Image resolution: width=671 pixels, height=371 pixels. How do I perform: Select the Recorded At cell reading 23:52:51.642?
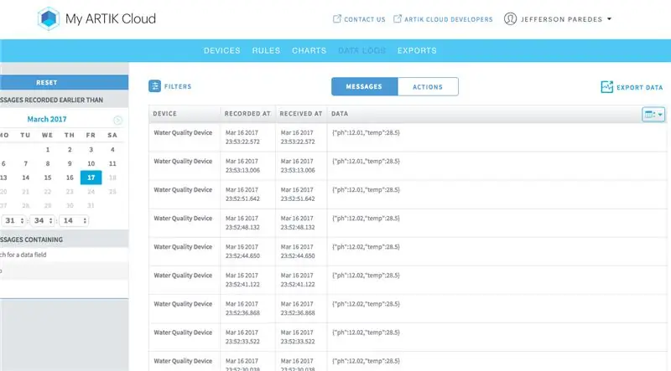pos(247,194)
